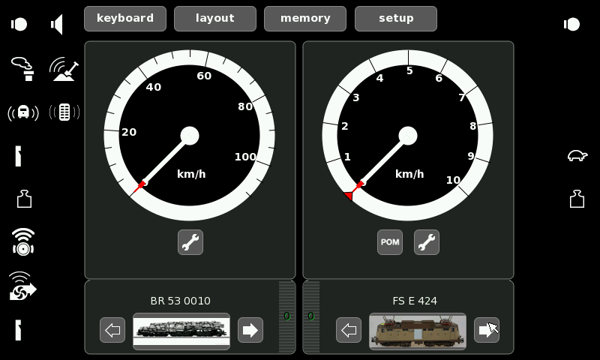This screenshot has width=600, height=360.
Task: Go to the setup tab
Action: (396, 18)
